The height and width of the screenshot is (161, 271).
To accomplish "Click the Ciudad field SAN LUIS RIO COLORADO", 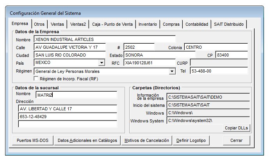I will [x=70, y=55].
